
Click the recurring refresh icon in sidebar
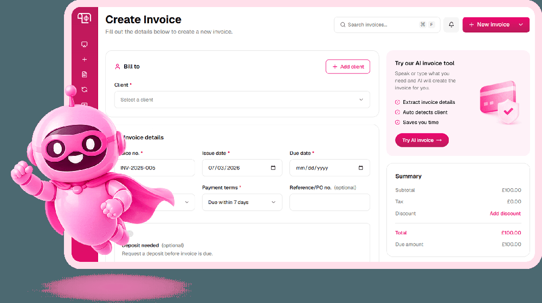[85, 90]
